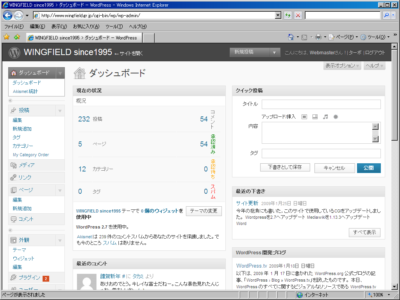
Task: Open a new blank browser tab
Action: click(x=149, y=38)
